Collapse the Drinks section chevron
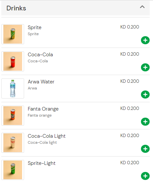The image size is (153, 186). click(142, 7)
